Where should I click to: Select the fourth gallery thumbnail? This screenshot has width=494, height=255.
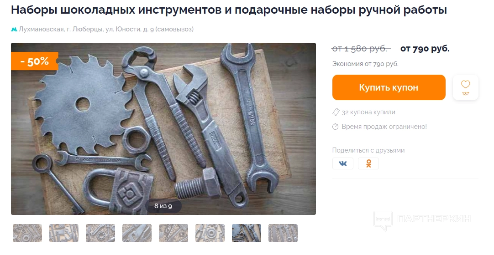pos(137,233)
